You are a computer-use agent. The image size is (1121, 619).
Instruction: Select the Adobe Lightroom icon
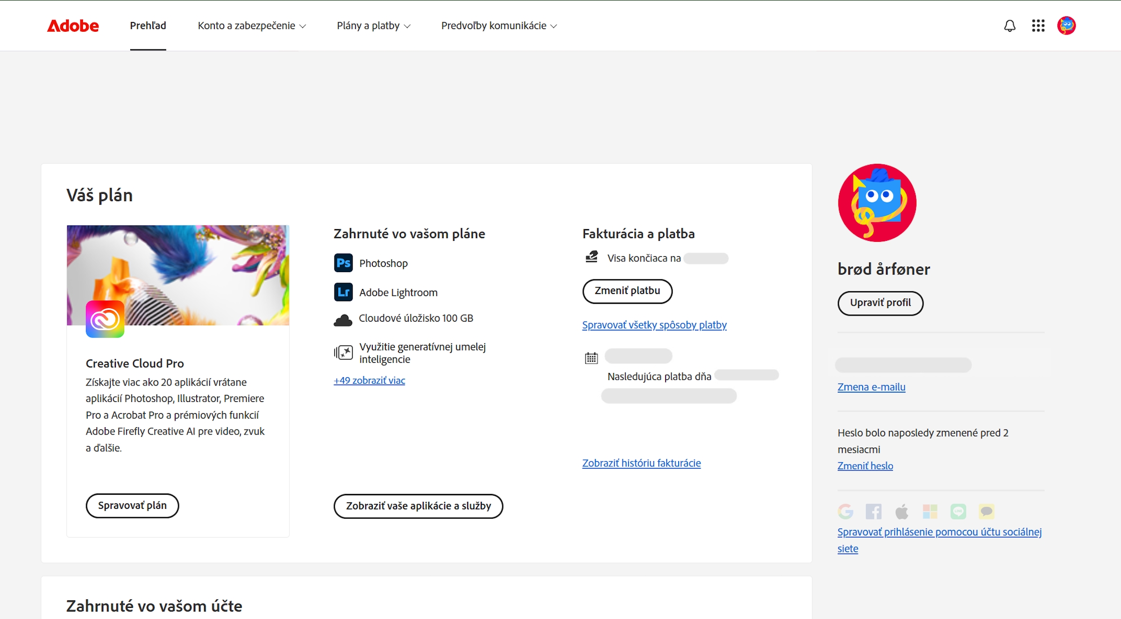click(x=343, y=292)
